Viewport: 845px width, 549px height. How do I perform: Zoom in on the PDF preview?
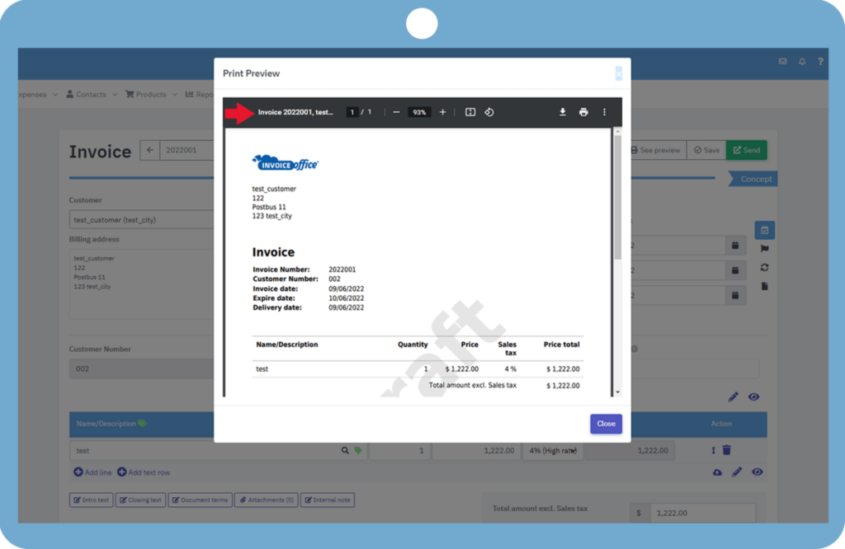coord(442,112)
